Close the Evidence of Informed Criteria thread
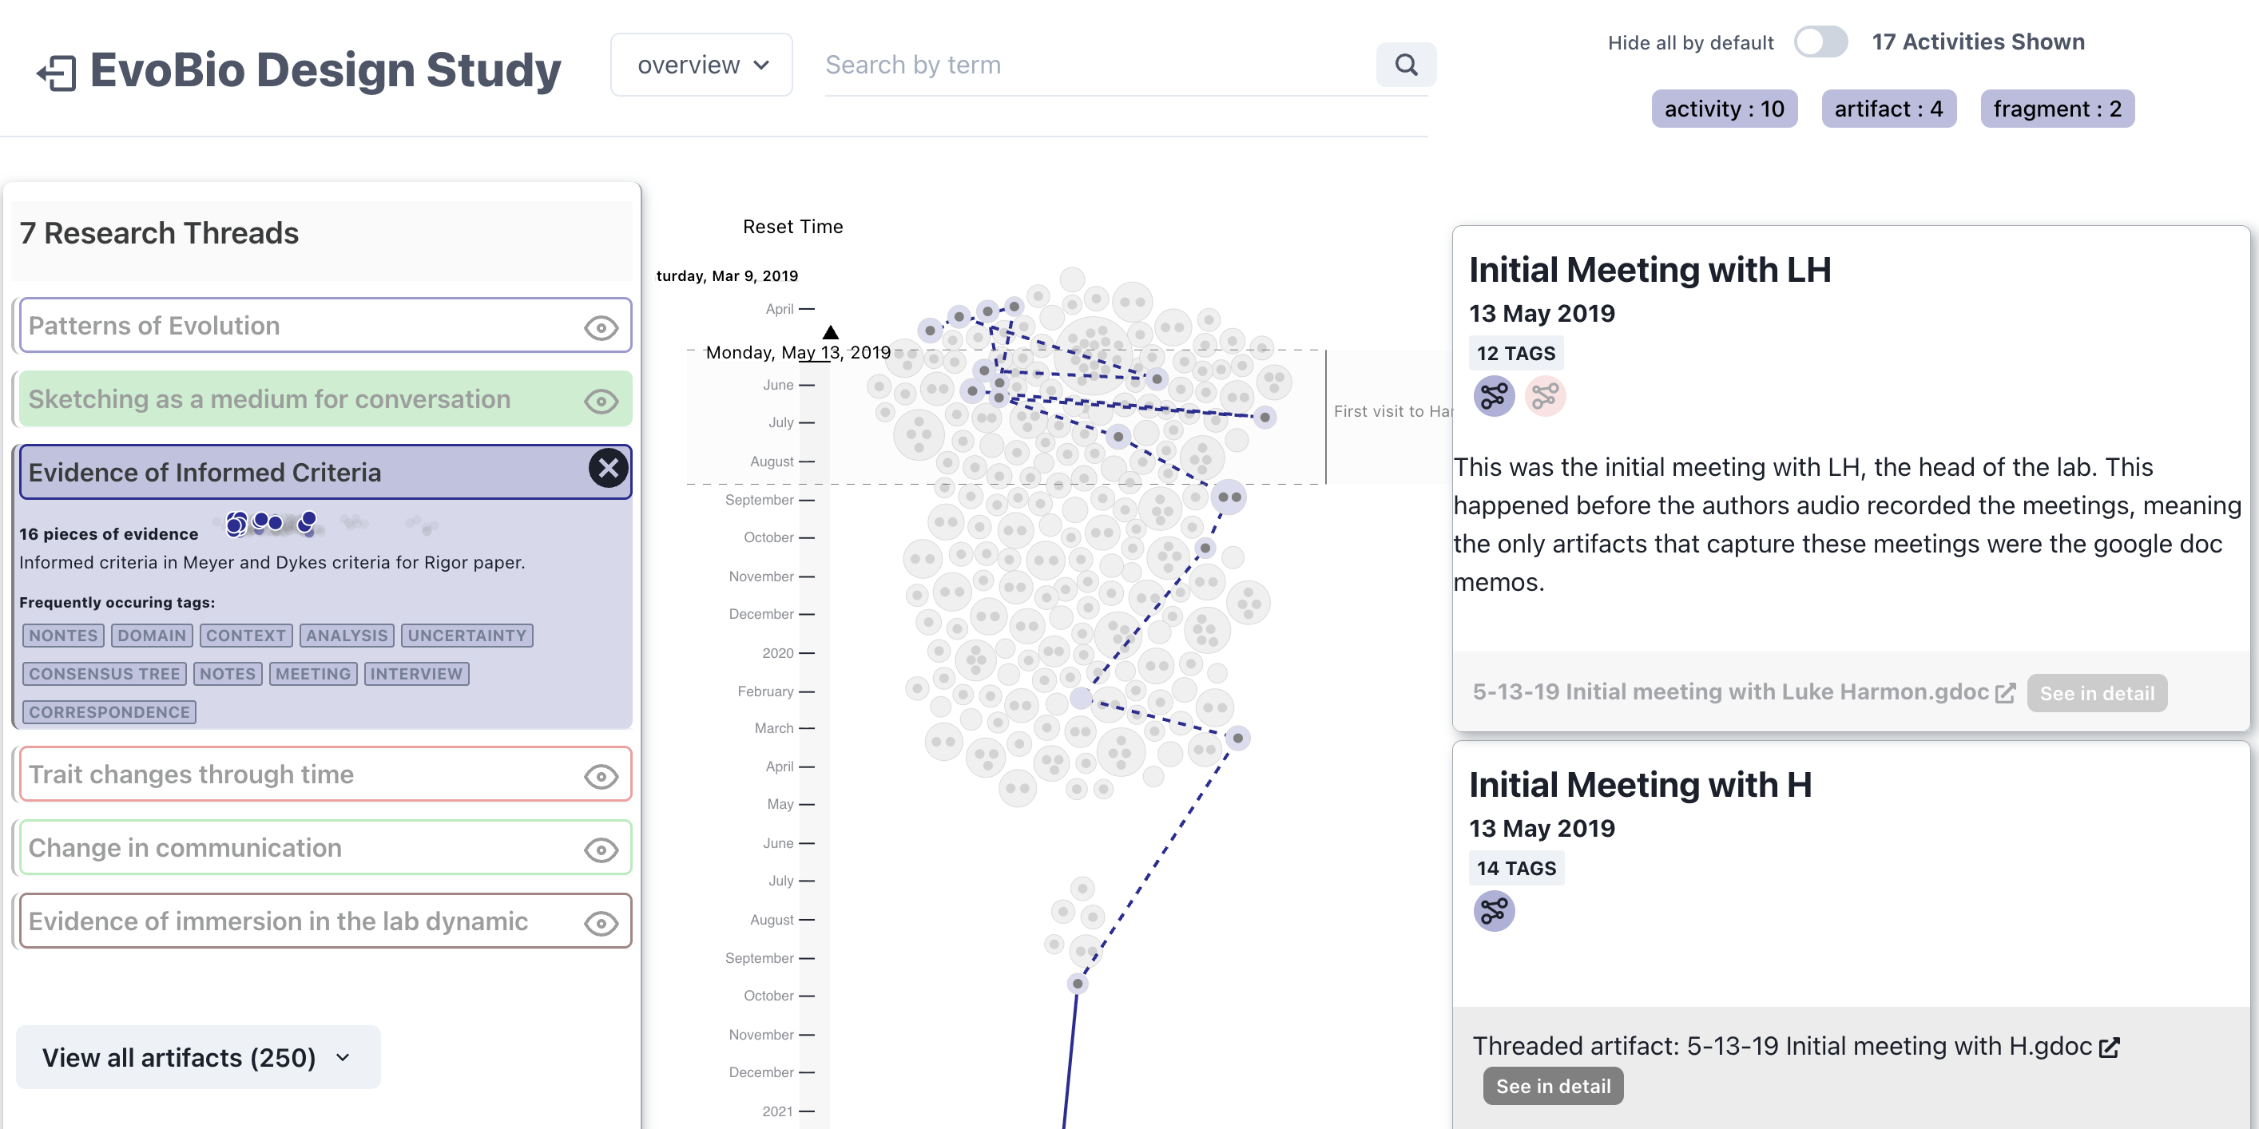This screenshot has width=2259, height=1129. pyautogui.click(x=608, y=468)
